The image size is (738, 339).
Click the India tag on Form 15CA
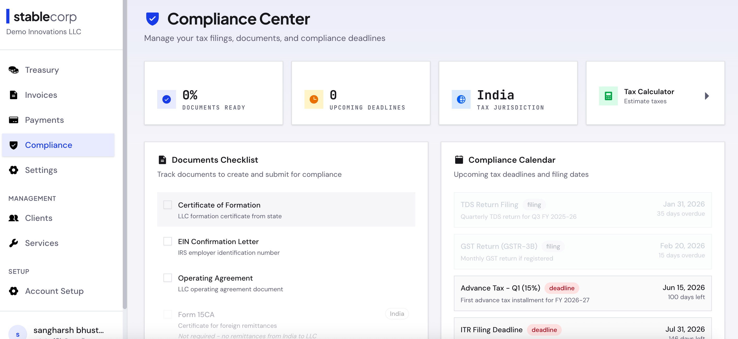coord(397,313)
